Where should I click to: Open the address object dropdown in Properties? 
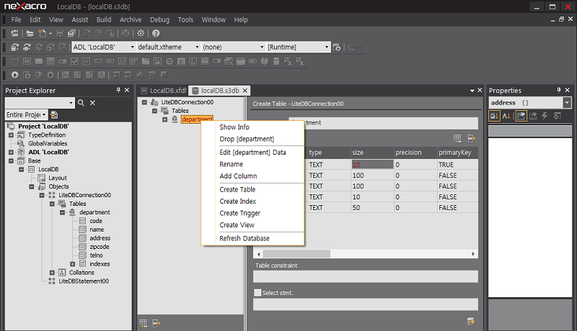[567, 103]
